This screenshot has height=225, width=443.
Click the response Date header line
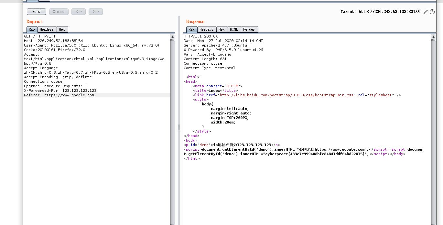[x=223, y=41]
